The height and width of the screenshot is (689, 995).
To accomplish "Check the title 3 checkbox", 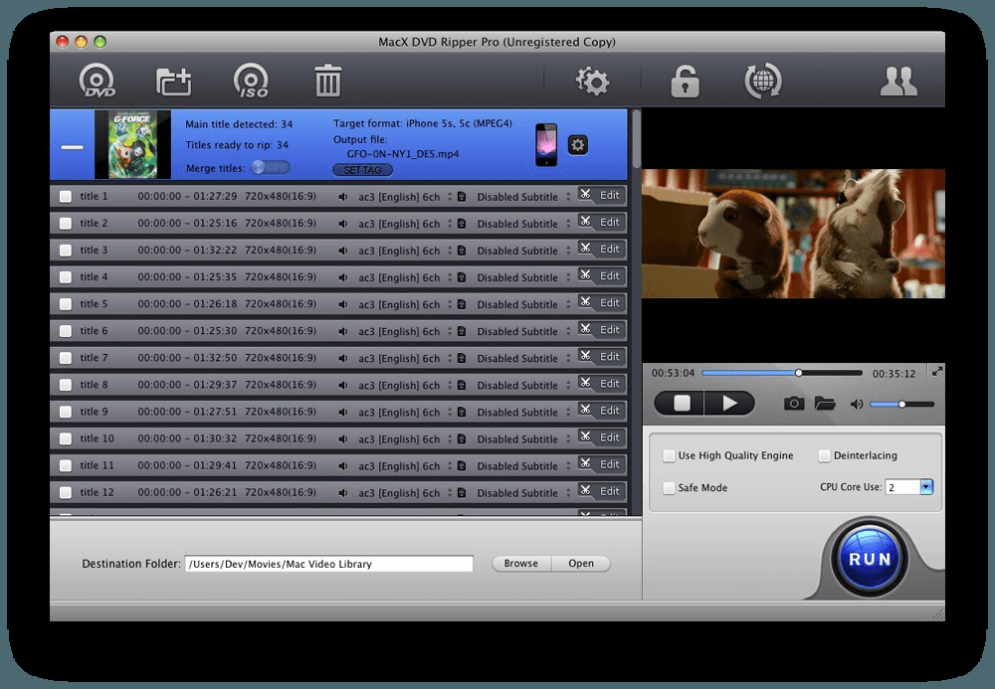I will click(66, 251).
